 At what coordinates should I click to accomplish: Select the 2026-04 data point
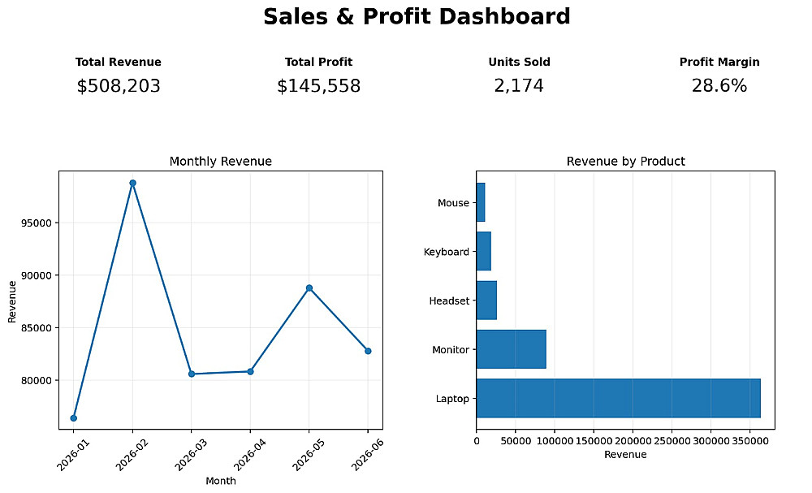pos(250,371)
